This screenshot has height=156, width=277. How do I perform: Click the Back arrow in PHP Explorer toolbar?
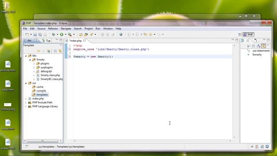click(x=39, y=51)
